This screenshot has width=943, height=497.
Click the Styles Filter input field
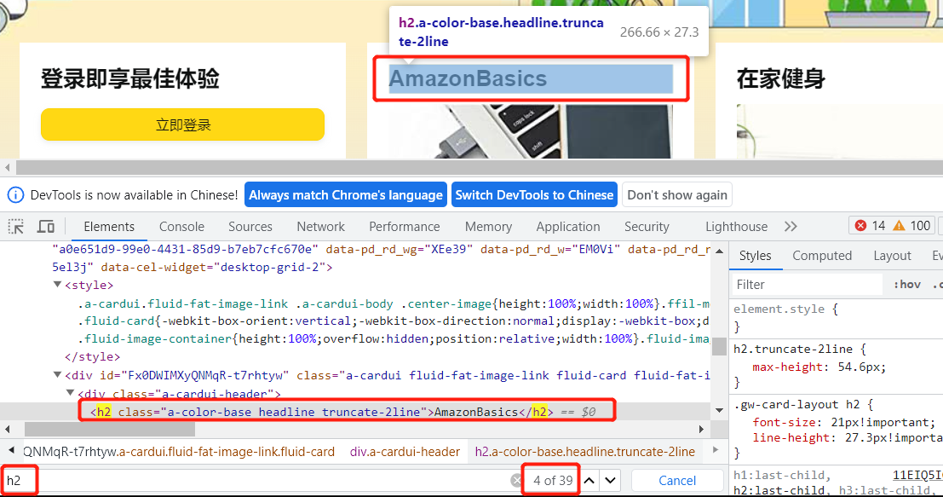tap(806, 285)
